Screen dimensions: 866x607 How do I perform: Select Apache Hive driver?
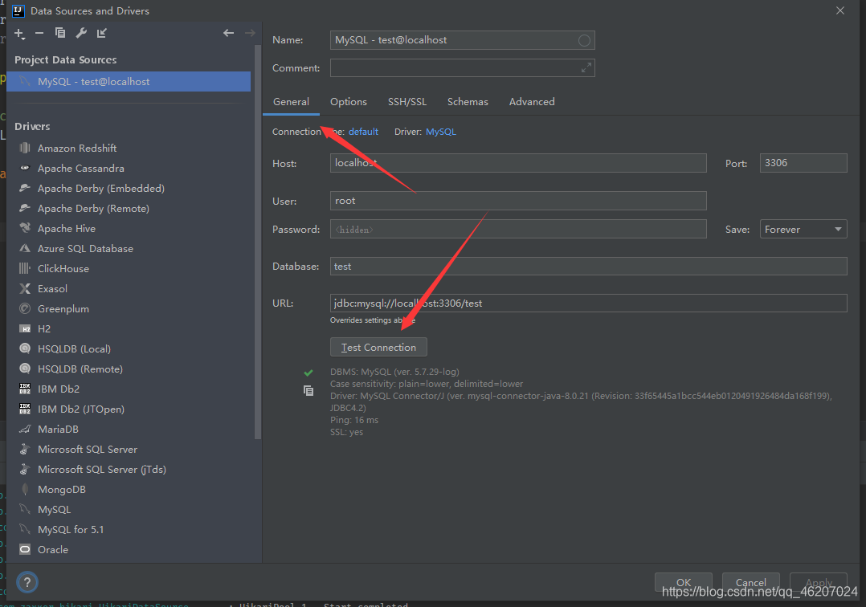(x=66, y=229)
